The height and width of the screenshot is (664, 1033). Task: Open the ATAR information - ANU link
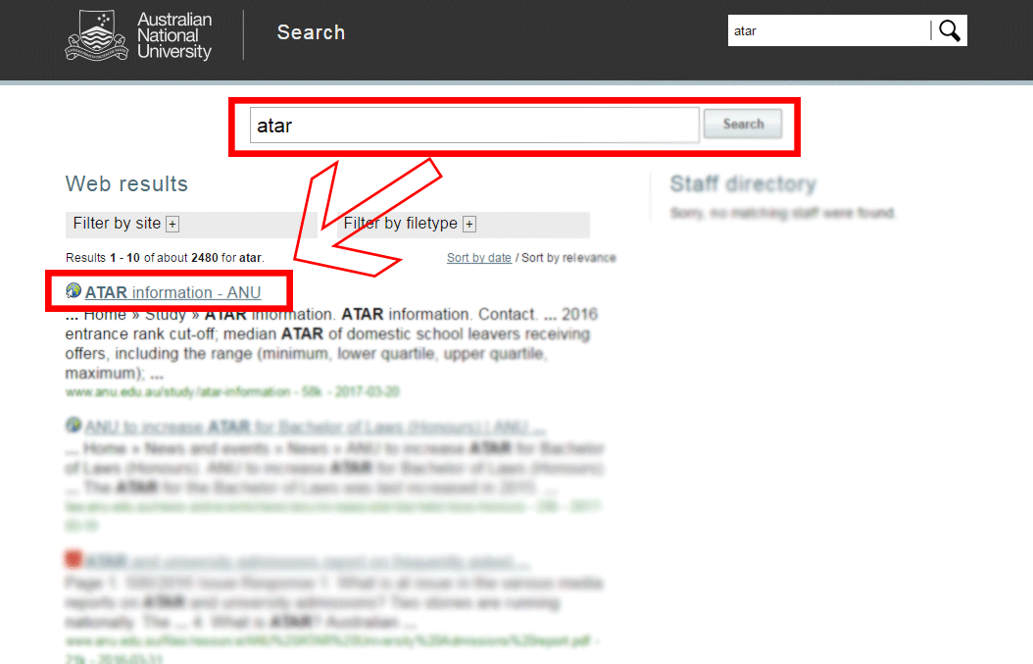pyautogui.click(x=172, y=292)
